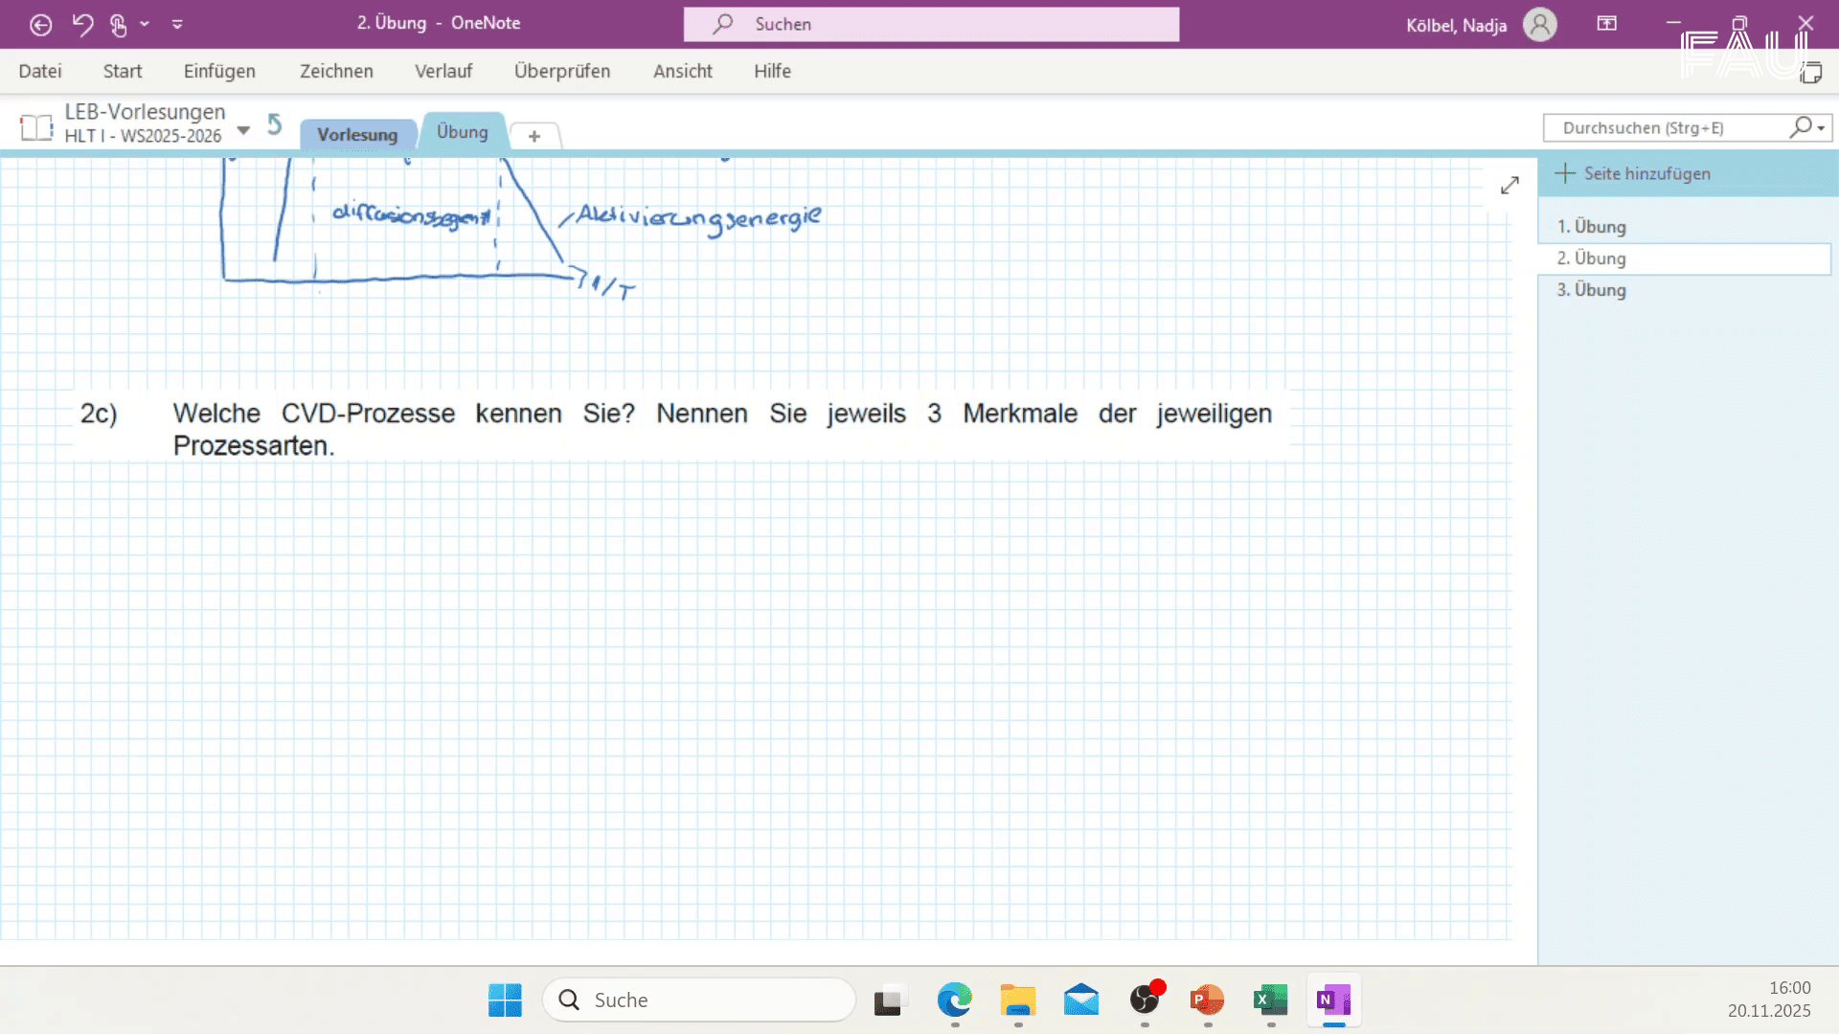Select the page 1. Übung

click(x=1592, y=227)
